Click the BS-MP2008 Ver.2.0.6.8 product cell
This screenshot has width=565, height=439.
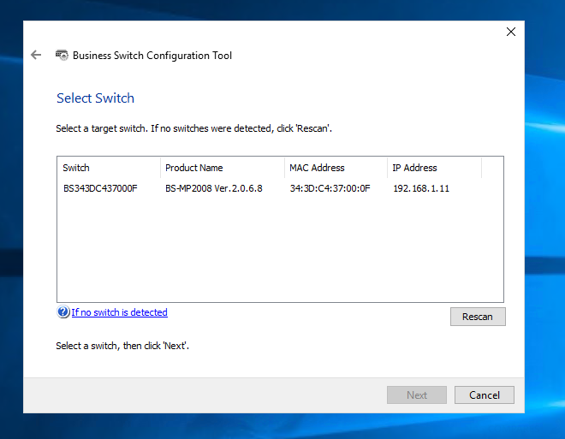tap(214, 188)
